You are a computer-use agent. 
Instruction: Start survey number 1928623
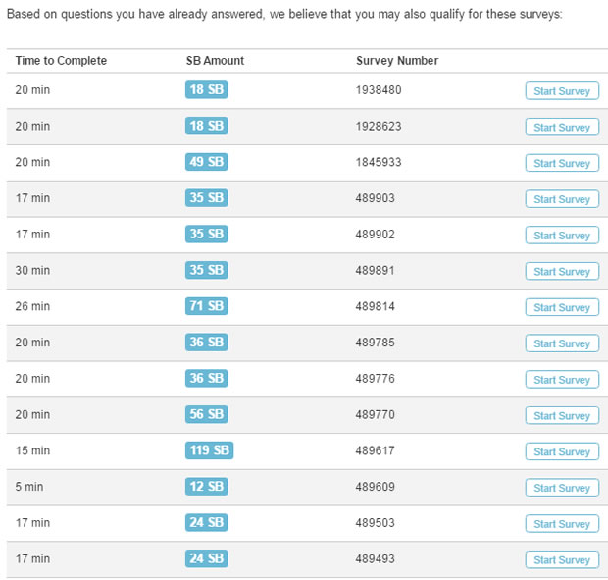(x=562, y=127)
